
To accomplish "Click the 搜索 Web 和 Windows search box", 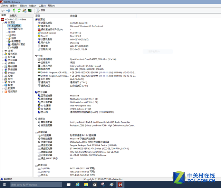I will [x=36, y=185].
